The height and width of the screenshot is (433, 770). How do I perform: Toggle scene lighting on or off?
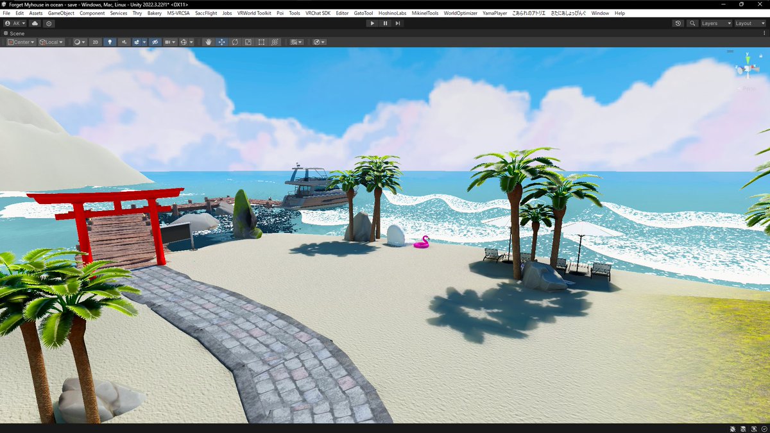click(110, 42)
